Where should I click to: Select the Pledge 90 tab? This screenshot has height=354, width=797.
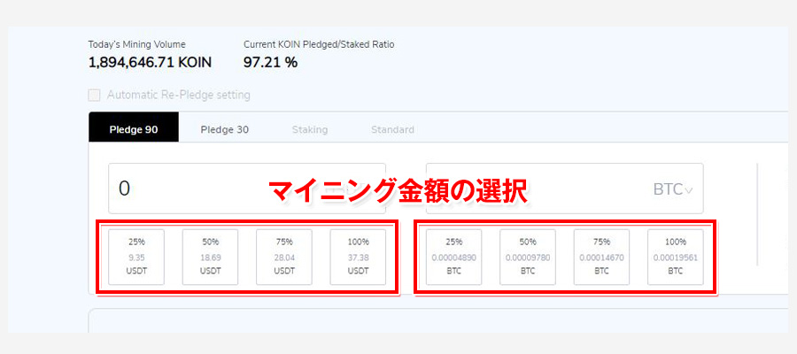(134, 129)
